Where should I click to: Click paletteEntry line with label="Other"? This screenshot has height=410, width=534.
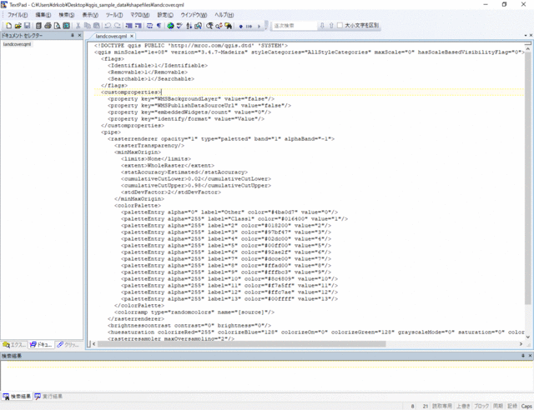coord(229,212)
